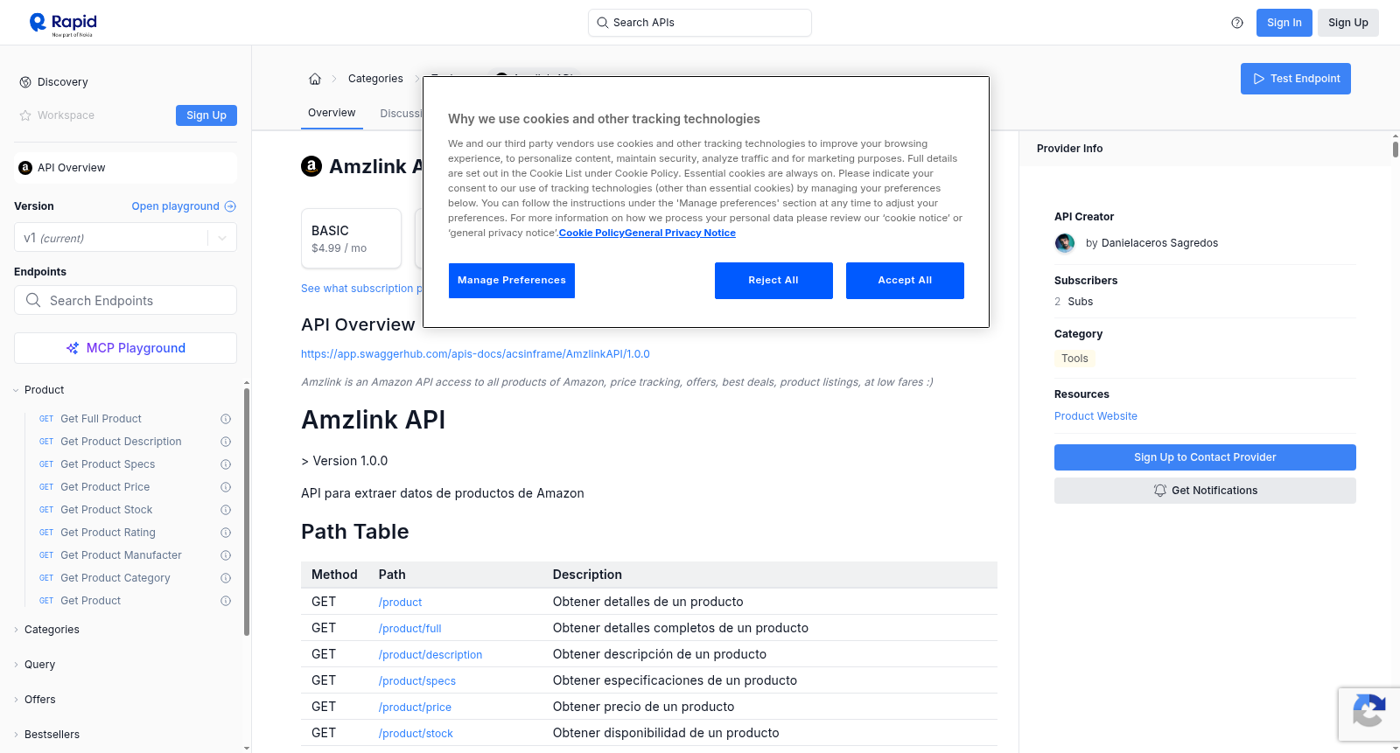The width and height of the screenshot is (1400, 753).
Task: Show info for Get Product Description endpoint
Action: [x=226, y=442]
